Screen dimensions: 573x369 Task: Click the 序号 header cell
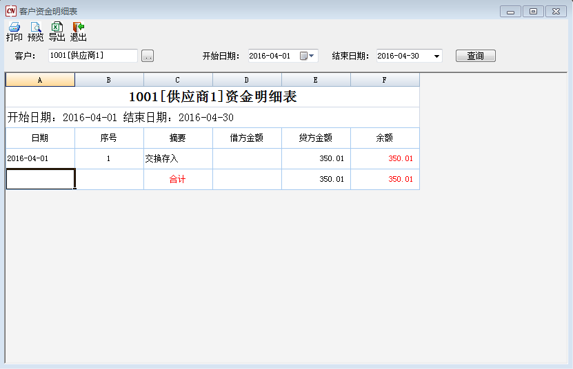[x=109, y=138]
